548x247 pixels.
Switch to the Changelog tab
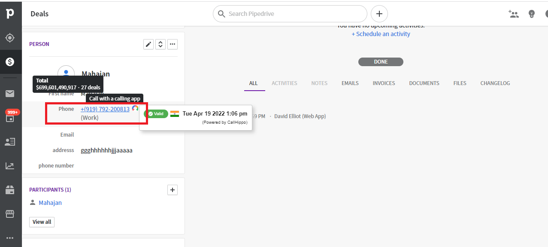495,83
